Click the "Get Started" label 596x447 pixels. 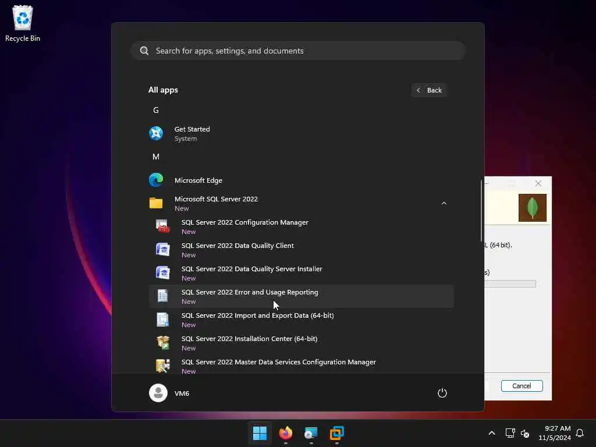click(x=192, y=129)
